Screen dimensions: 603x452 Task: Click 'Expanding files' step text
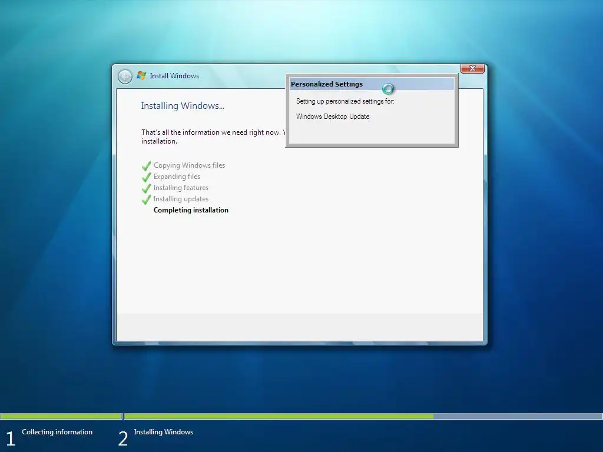pos(177,177)
